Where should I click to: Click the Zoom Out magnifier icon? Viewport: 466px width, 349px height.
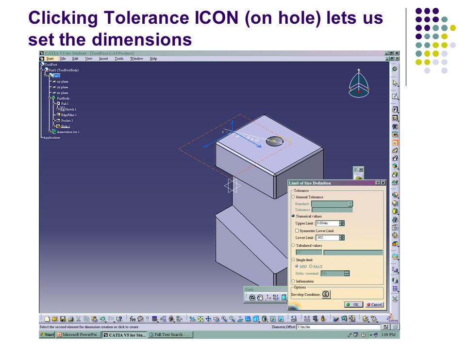click(x=232, y=319)
